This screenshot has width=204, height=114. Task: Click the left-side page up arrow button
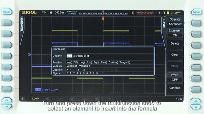click(7, 100)
